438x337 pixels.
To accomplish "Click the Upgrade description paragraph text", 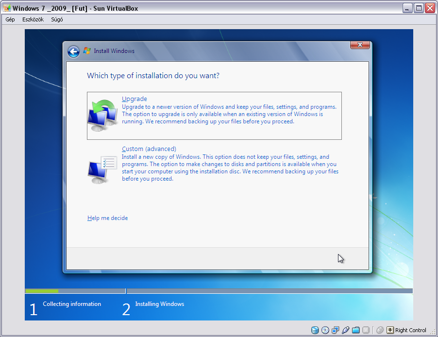I will tap(229, 114).
